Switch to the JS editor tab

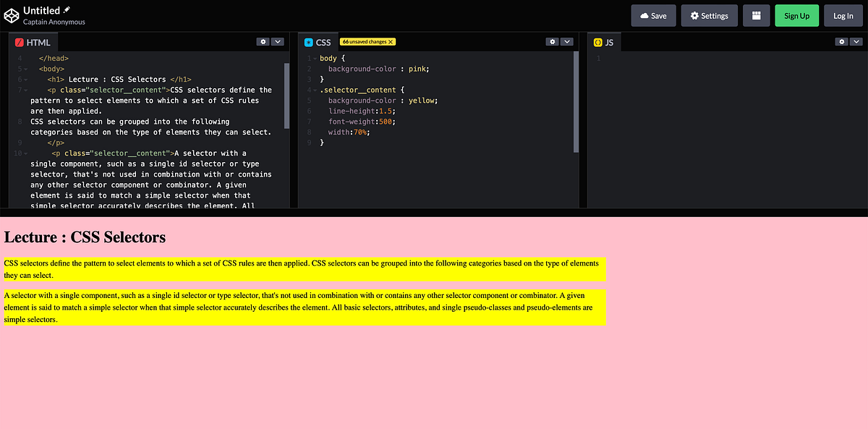(605, 42)
